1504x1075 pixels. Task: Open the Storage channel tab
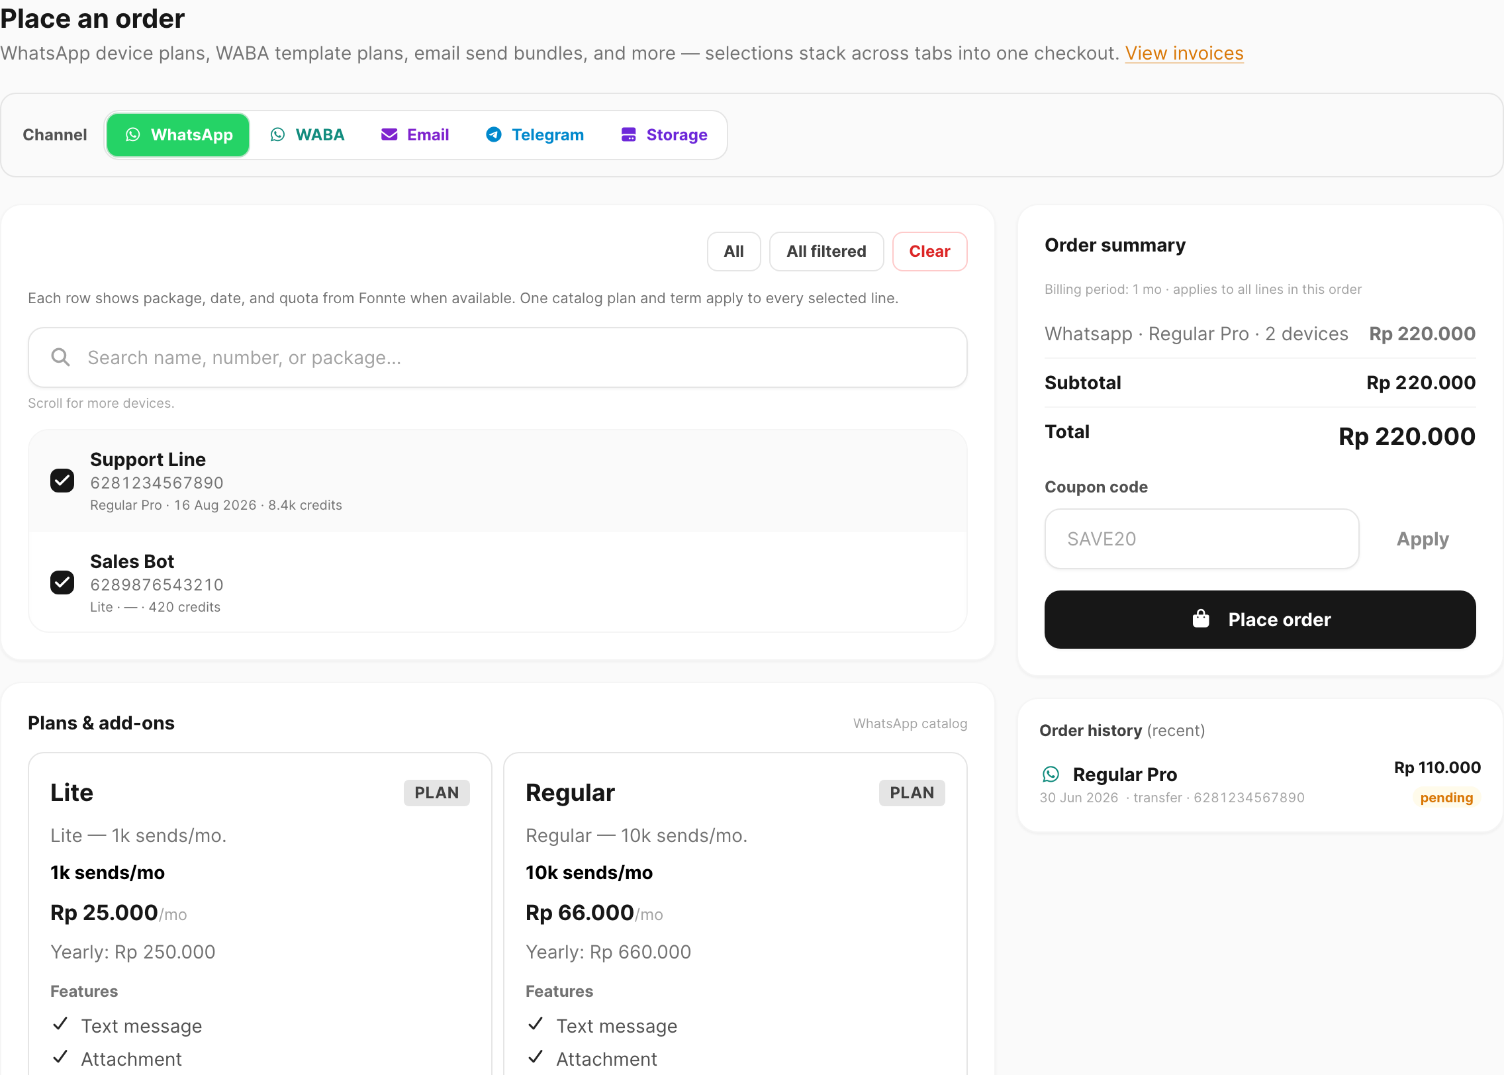click(665, 135)
